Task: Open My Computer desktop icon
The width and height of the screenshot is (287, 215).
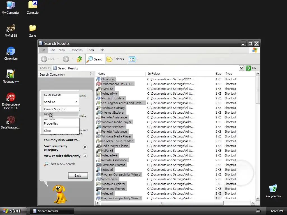Action: click(11, 7)
